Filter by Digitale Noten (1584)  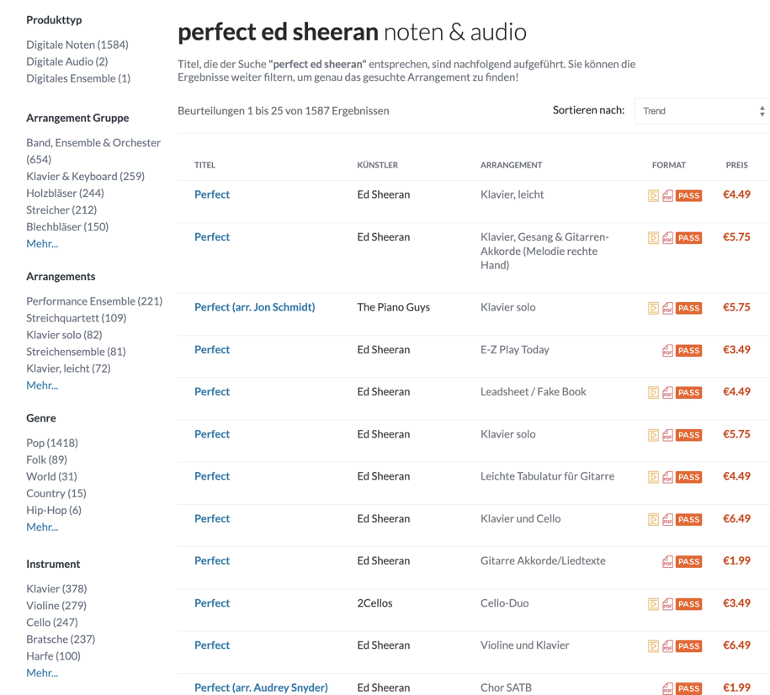point(77,45)
